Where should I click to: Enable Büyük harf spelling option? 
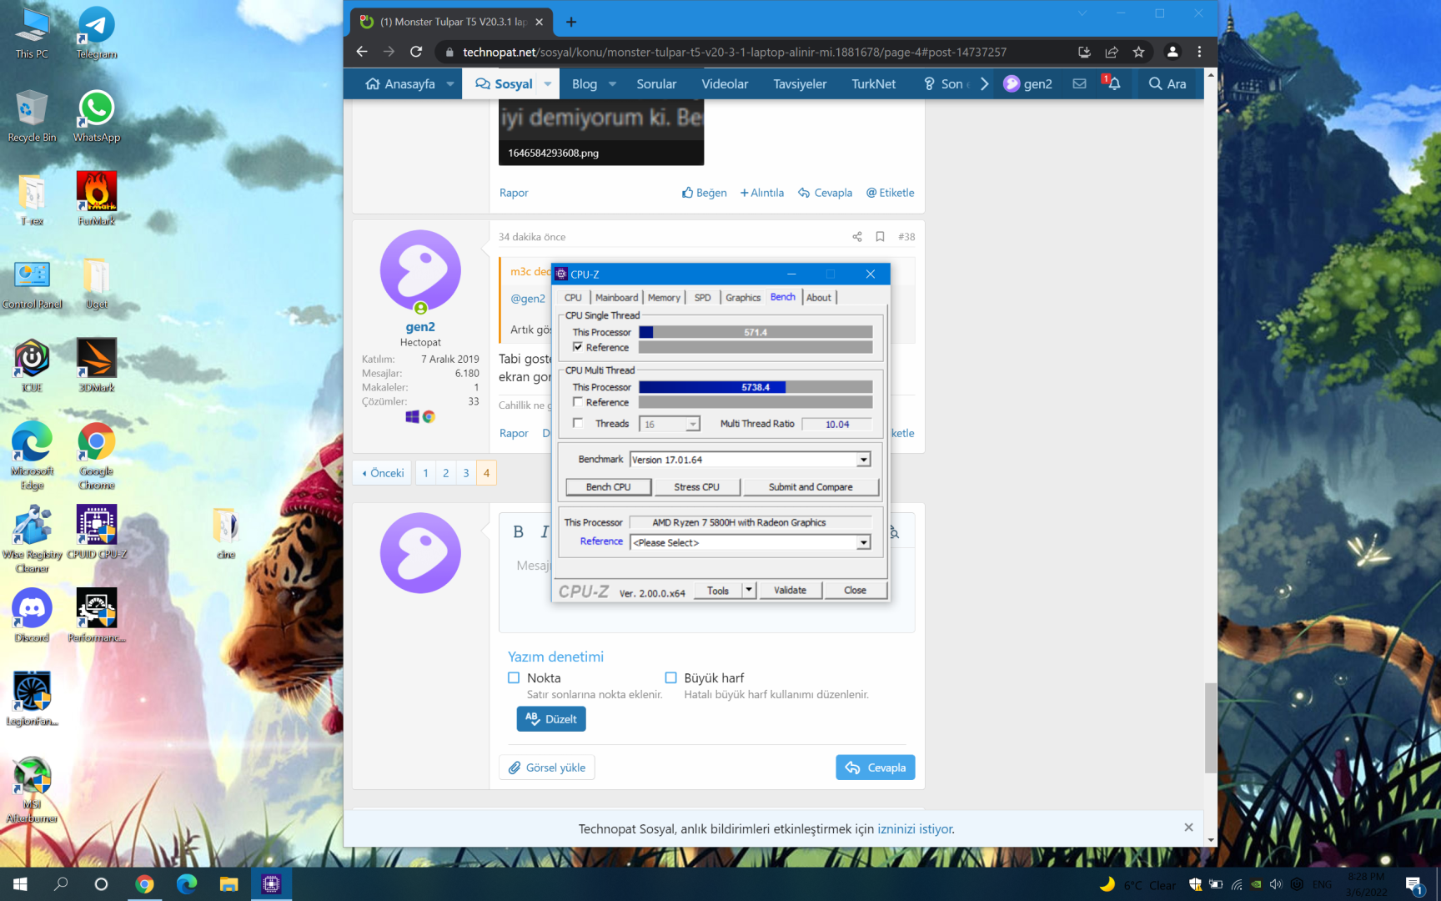[x=670, y=678]
